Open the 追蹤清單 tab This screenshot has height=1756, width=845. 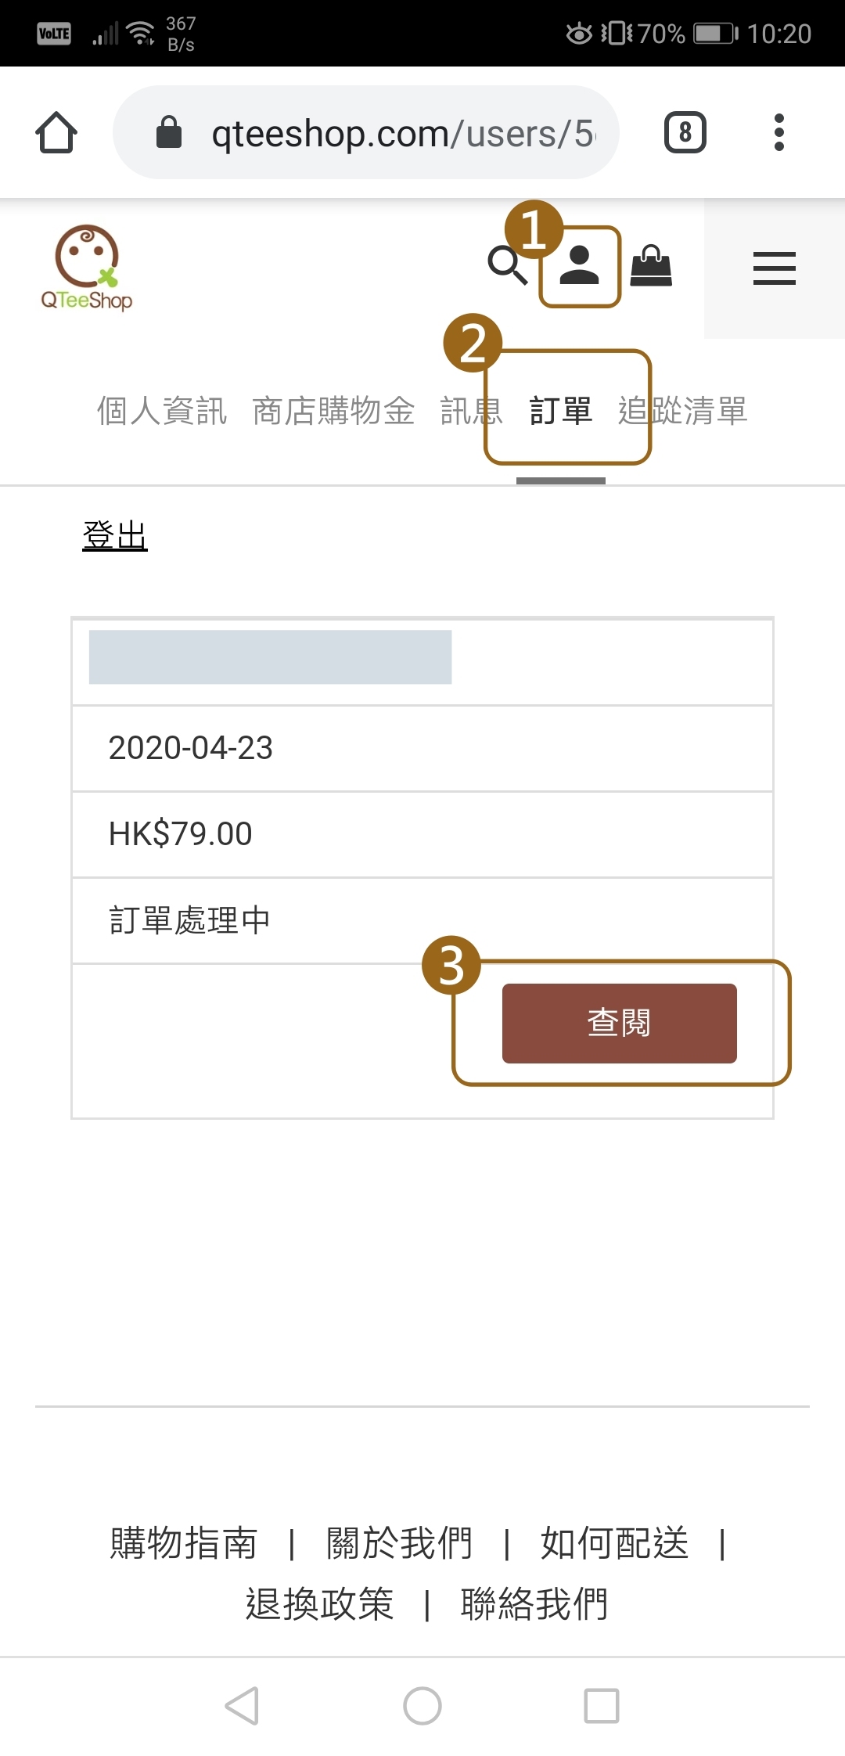click(683, 411)
